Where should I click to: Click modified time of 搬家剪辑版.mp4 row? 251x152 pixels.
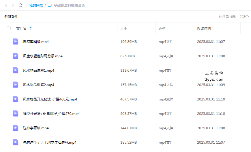pos(211,42)
